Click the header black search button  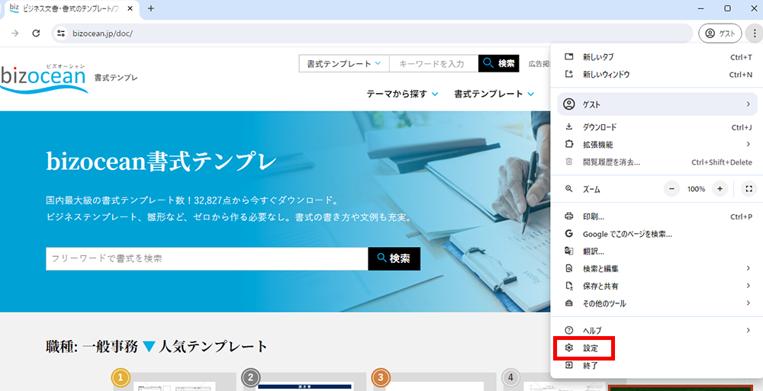(499, 64)
